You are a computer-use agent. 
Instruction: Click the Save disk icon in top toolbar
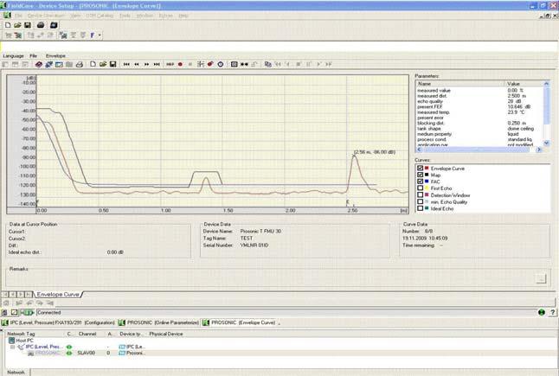[28, 25]
